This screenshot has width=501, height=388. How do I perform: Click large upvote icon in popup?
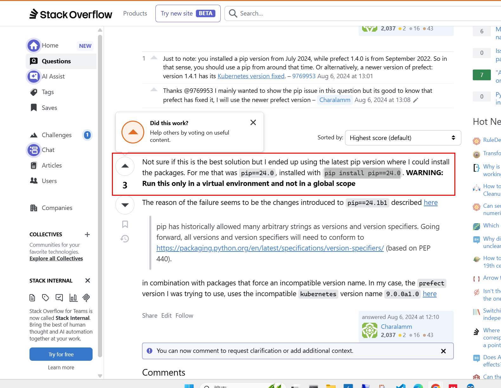click(133, 132)
